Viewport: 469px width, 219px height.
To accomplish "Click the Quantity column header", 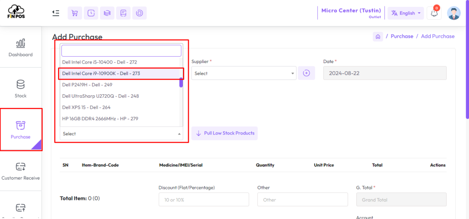I will click(265, 165).
